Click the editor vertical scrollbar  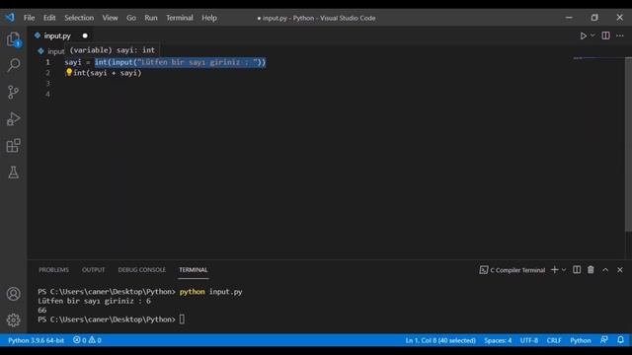(x=628, y=144)
